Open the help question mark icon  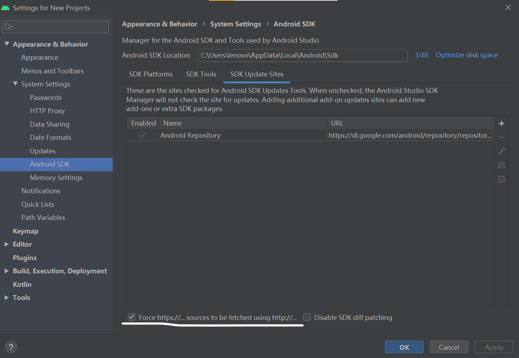[11, 347]
